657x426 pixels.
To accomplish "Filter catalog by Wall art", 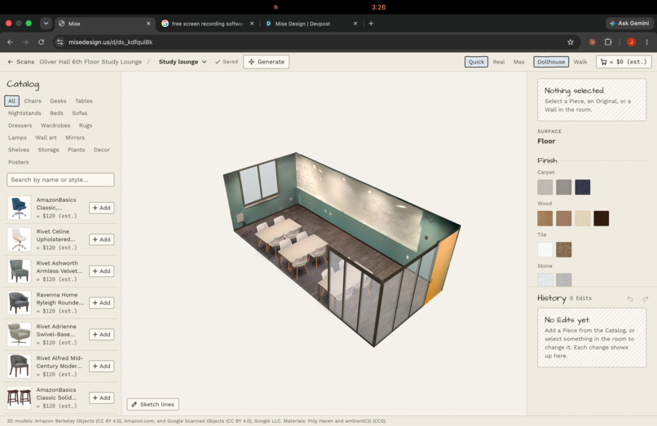I will (x=46, y=138).
